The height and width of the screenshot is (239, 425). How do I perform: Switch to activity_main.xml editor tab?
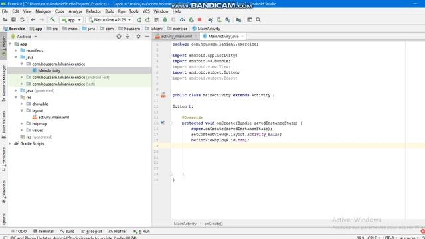176,36
